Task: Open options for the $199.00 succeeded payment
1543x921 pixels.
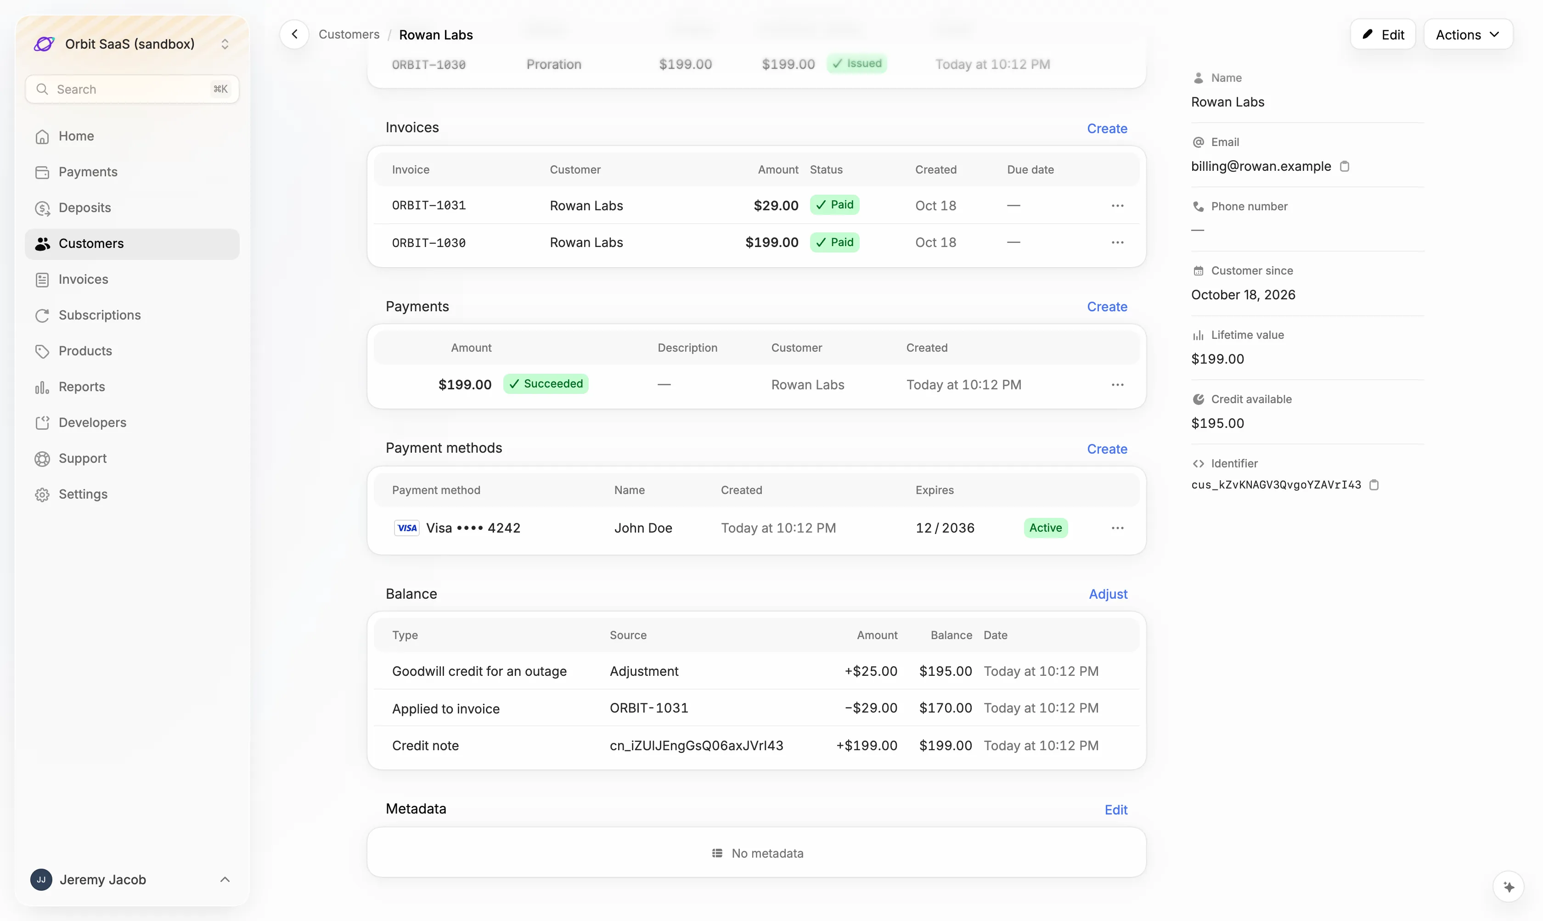Action: [1117, 385]
